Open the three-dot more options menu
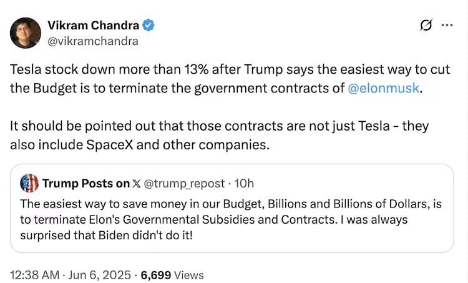 pos(447,26)
